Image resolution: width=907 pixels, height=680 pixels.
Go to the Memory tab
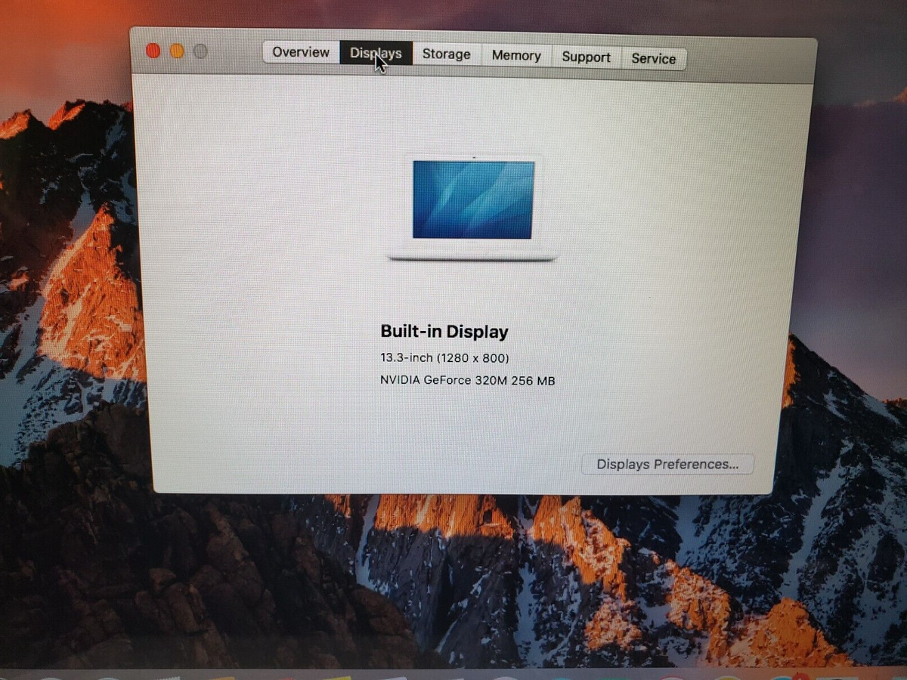[x=516, y=56]
